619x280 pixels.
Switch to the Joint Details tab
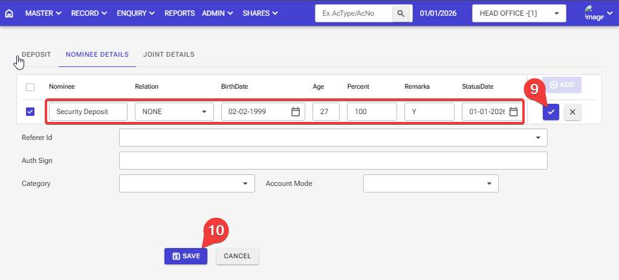(x=169, y=54)
